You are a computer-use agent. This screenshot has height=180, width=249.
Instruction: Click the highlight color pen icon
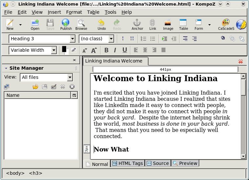(73, 50)
